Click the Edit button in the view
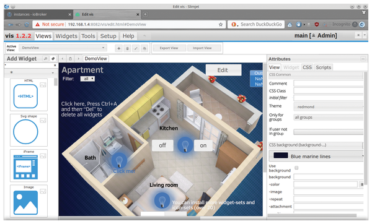372x224 pixels. tap(223, 70)
